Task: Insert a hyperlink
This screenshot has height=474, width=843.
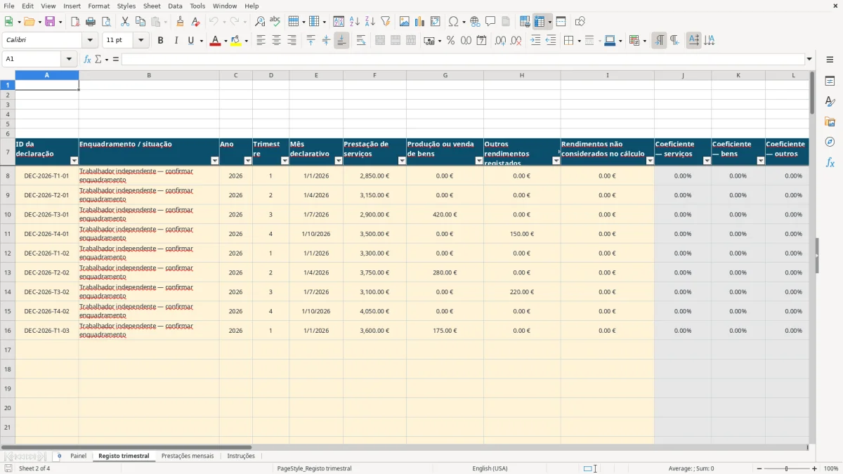Action: (x=475, y=22)
